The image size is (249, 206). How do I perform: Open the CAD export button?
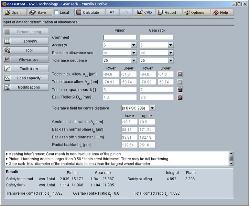tap(144, 12)
